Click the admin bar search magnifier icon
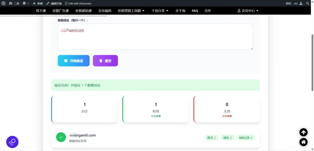Screen dimensions: 314x151 pos(308,3)
